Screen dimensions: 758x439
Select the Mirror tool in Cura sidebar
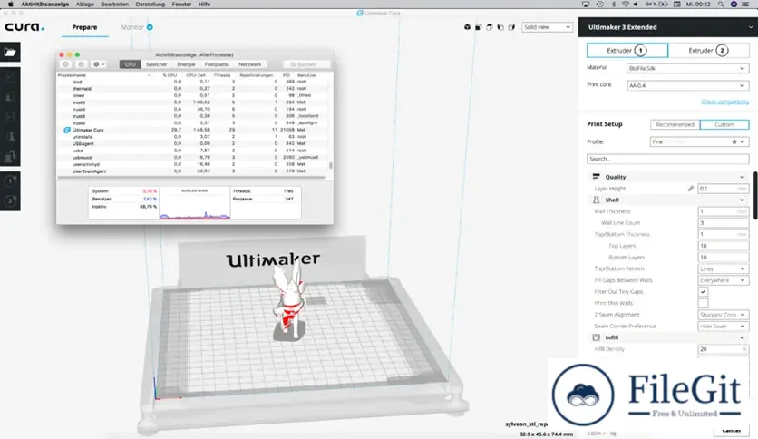point(10,137)
